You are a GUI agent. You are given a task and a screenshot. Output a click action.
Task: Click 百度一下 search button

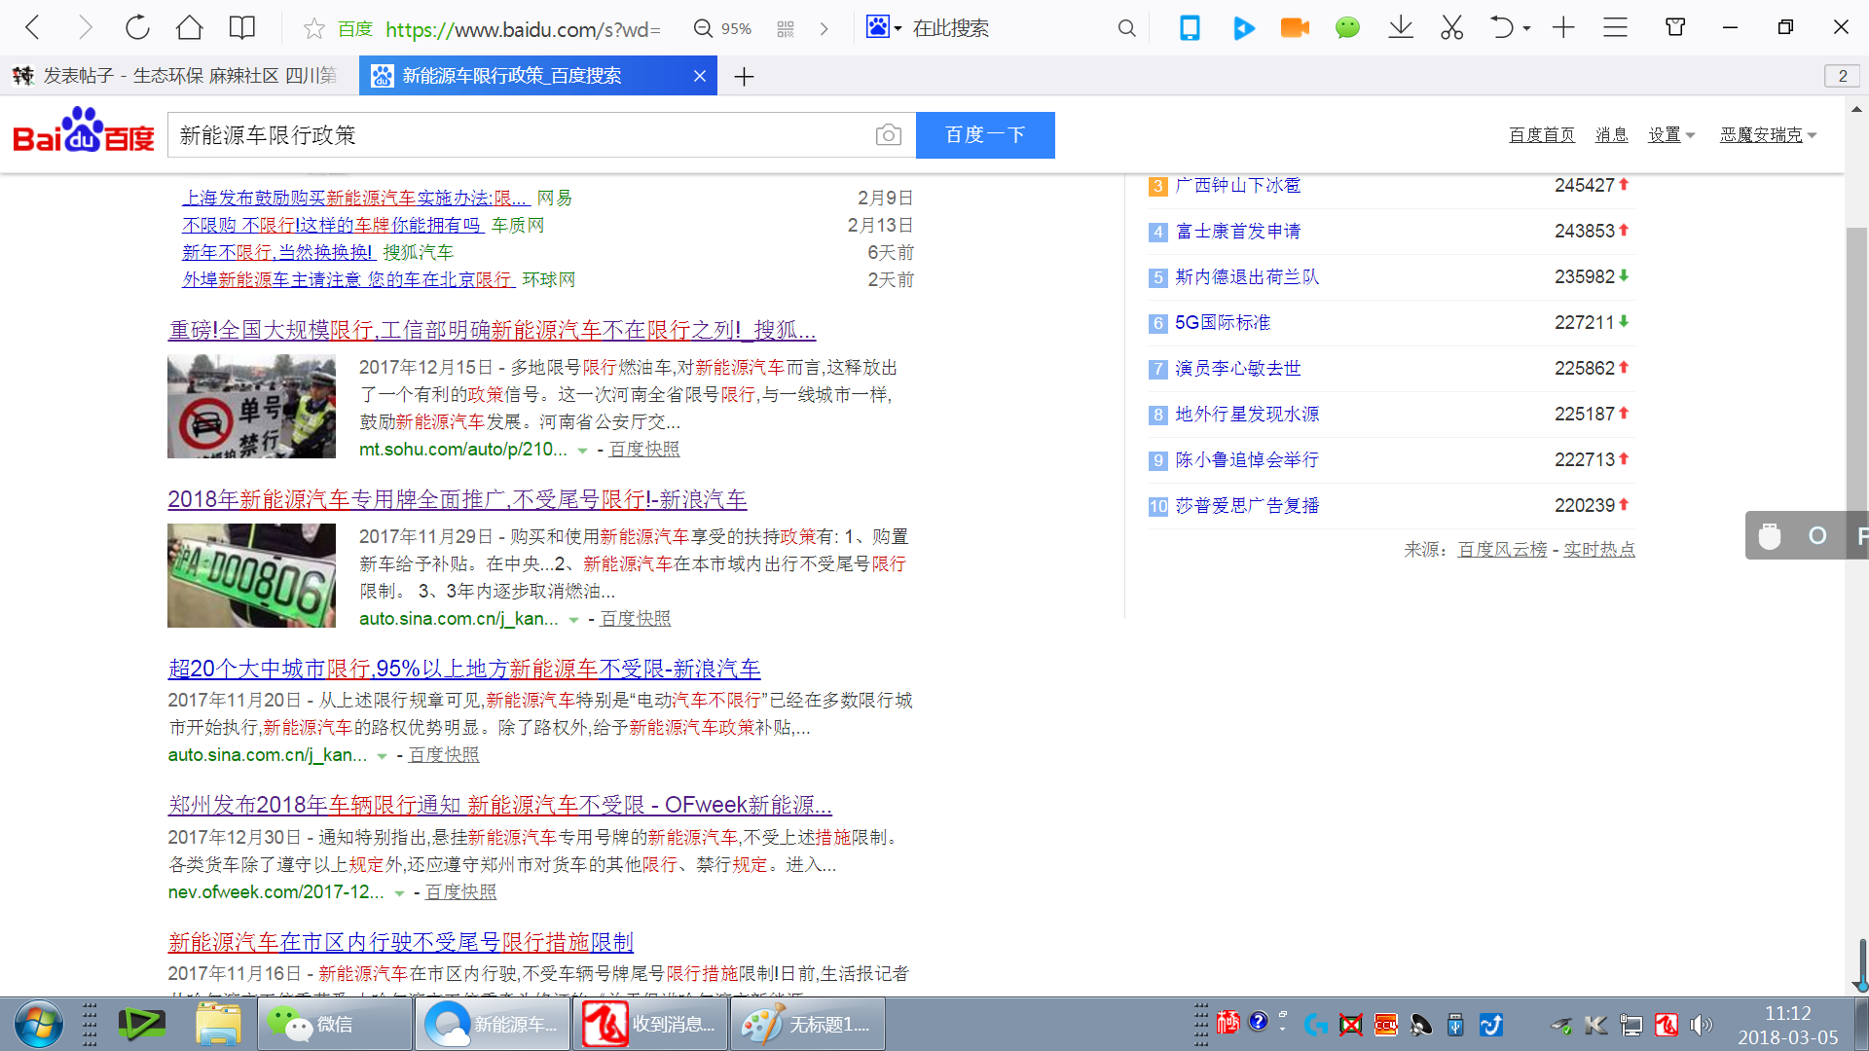pyautogui.click(x=985, y=135)
